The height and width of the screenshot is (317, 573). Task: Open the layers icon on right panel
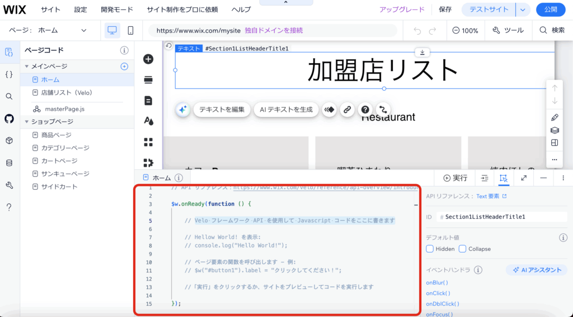click(555, 130)
